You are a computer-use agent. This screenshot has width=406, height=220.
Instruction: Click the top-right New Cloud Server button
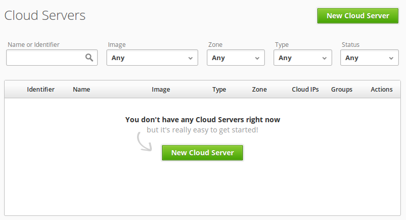coord(358,16)
